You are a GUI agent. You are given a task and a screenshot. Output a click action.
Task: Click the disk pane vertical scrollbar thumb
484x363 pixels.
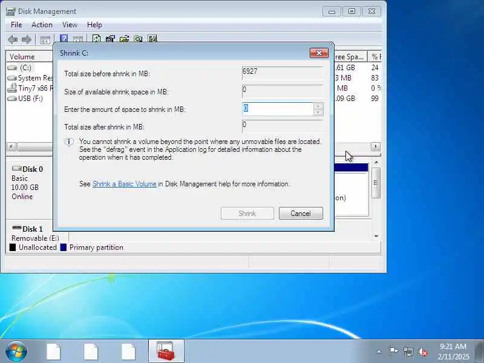click(376, 183)
